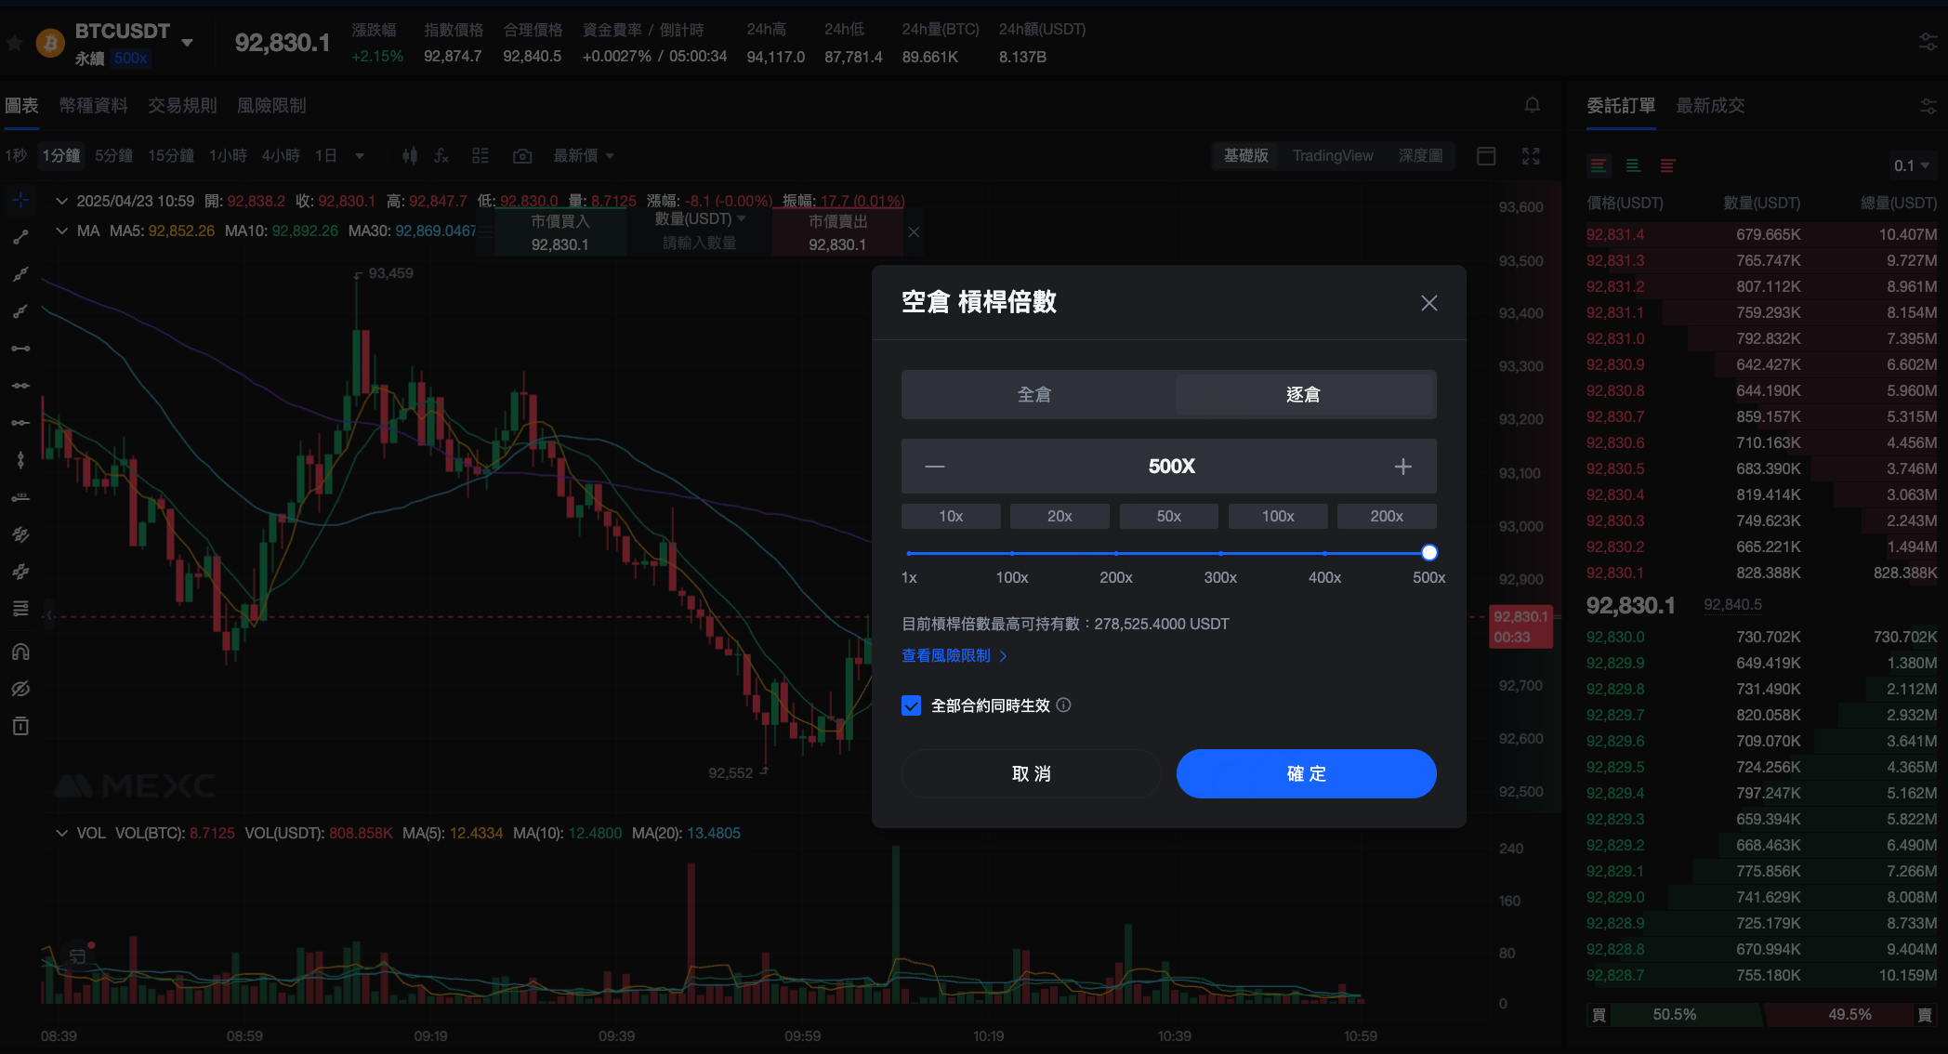Select 全倉 cross margin mode

(x=1034, y=395)
